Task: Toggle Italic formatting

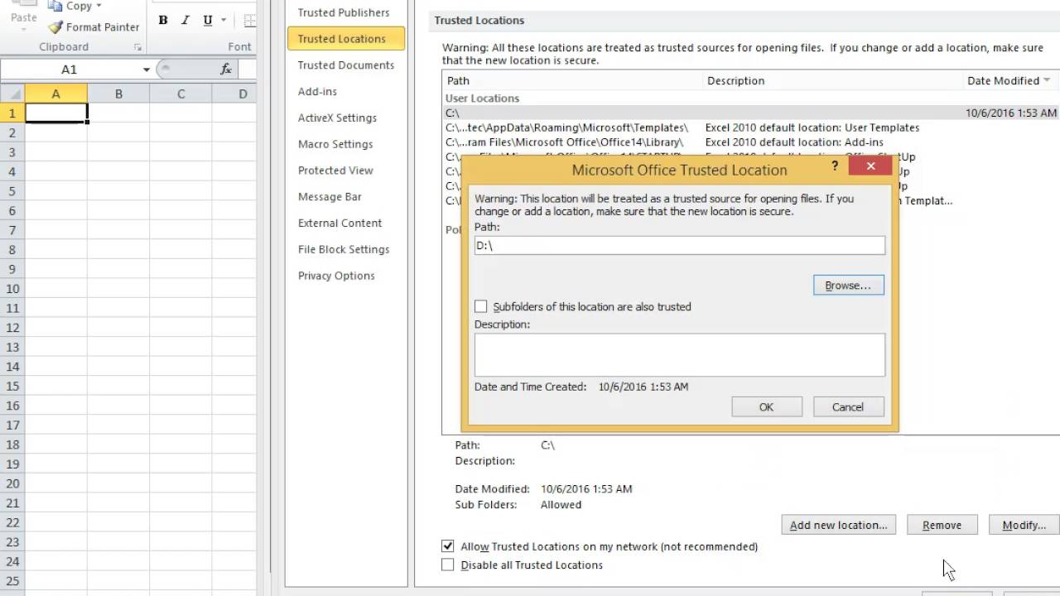Action: (x=185, y=21)
